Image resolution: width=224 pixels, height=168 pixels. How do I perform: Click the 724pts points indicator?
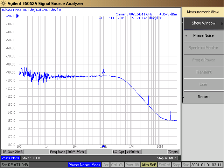point(173,152)
